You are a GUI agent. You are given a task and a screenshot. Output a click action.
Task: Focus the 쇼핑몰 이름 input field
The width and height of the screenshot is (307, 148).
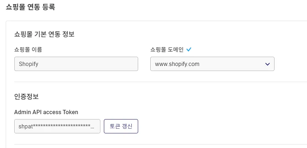click(76, 64)
